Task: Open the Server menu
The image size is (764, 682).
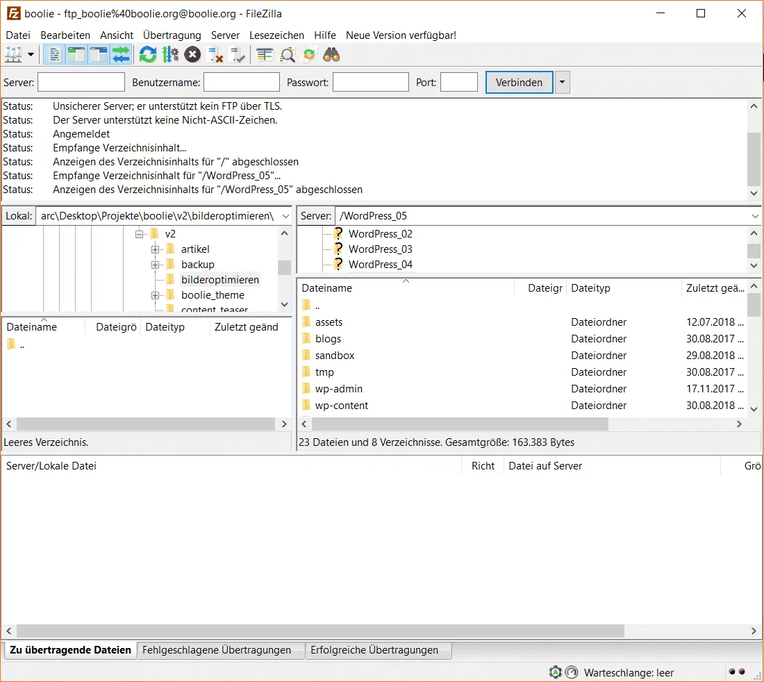Action: [x=225, y=35]
